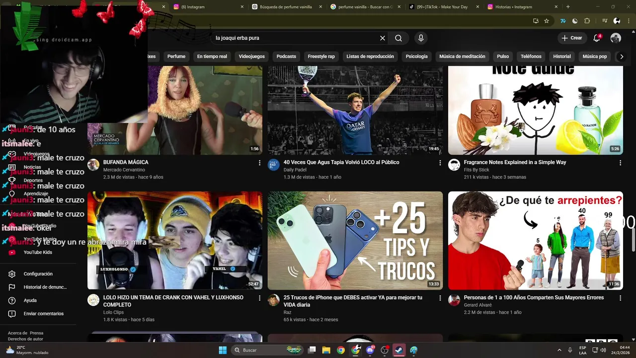
Task: Switch to Búsqueda de perfume vainilla tab
Action: [x=286, y=7]
